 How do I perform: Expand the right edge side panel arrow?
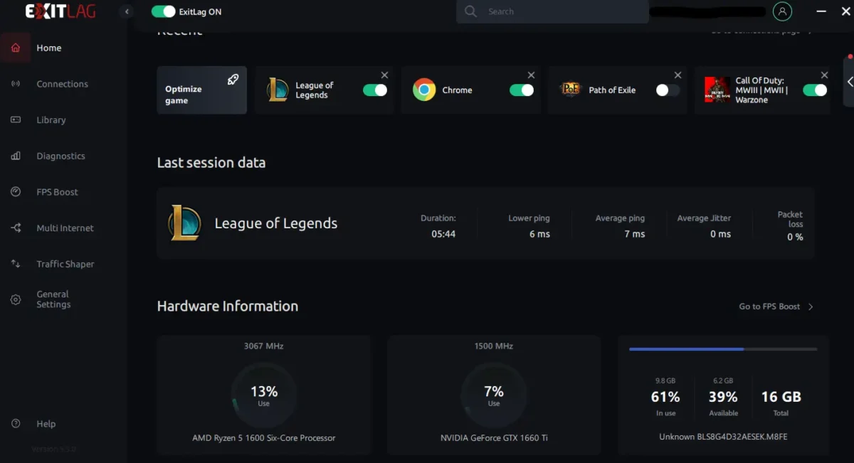[x=849, y=82]
